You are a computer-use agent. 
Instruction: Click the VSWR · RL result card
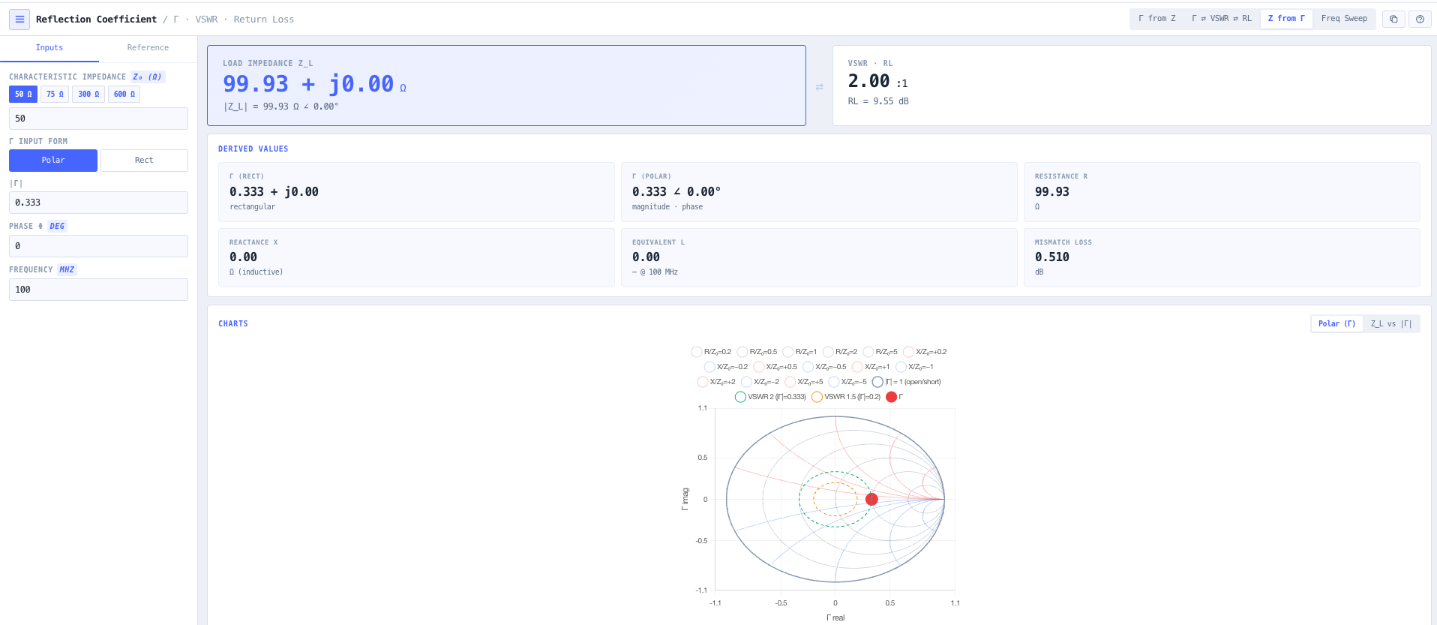click(1132, 86)
